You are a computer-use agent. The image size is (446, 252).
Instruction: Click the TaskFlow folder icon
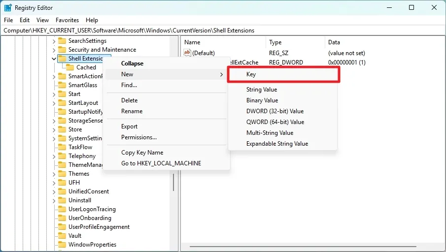62,147
